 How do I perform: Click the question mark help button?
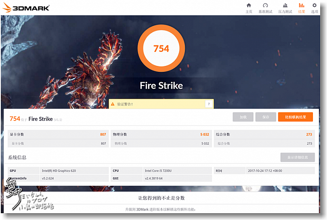click(x=209, y=104)
